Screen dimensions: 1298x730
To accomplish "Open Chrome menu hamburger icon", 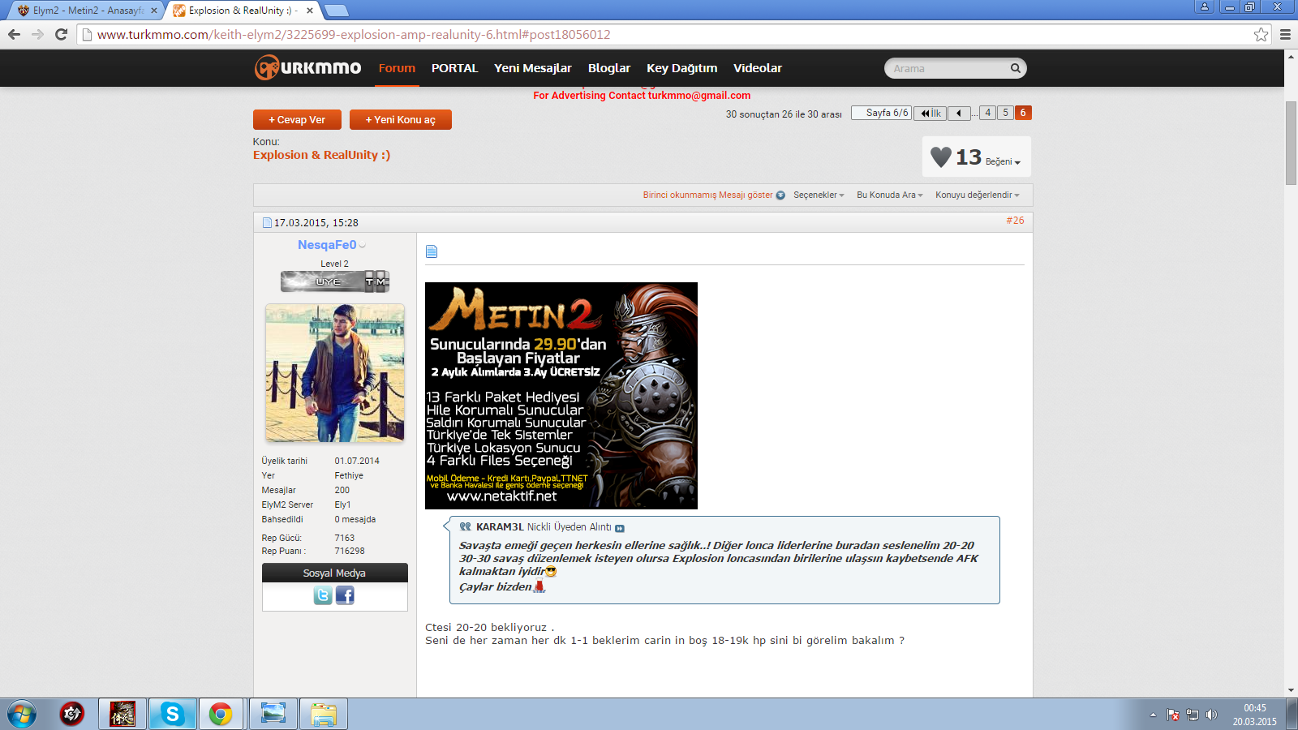I will 1285,34.
